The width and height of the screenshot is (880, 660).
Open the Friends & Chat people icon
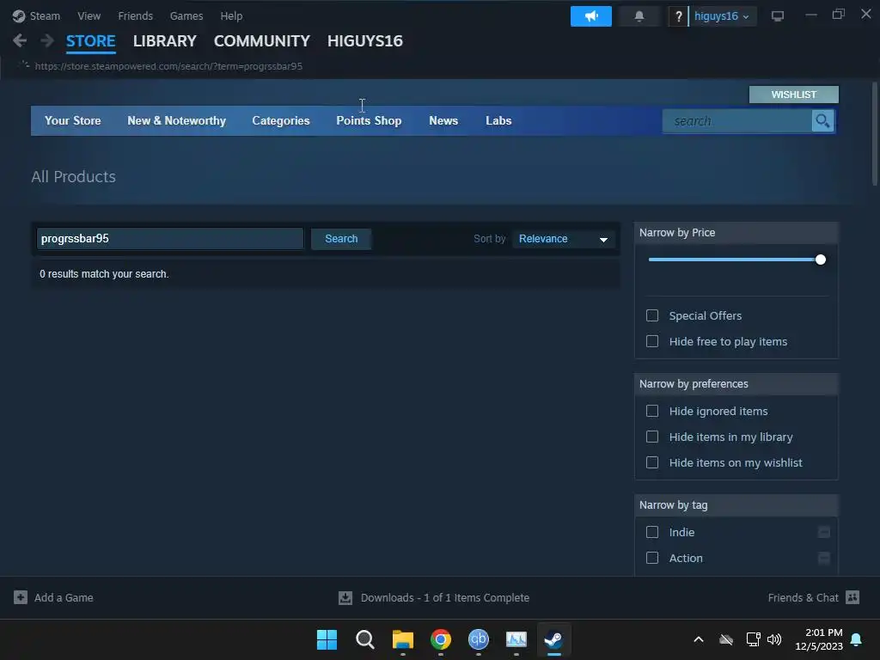pyautogui.click(x=852, y=597)
